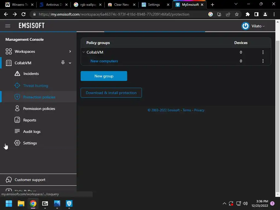Viewport: 280px width, 210px height.
Task: Expand the Workspaces chevron
Action: pyautogui.click(x=70, y=51)
